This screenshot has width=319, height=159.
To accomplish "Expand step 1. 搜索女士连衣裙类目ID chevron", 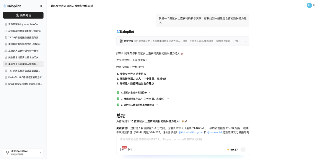I will tap(149, 92).
